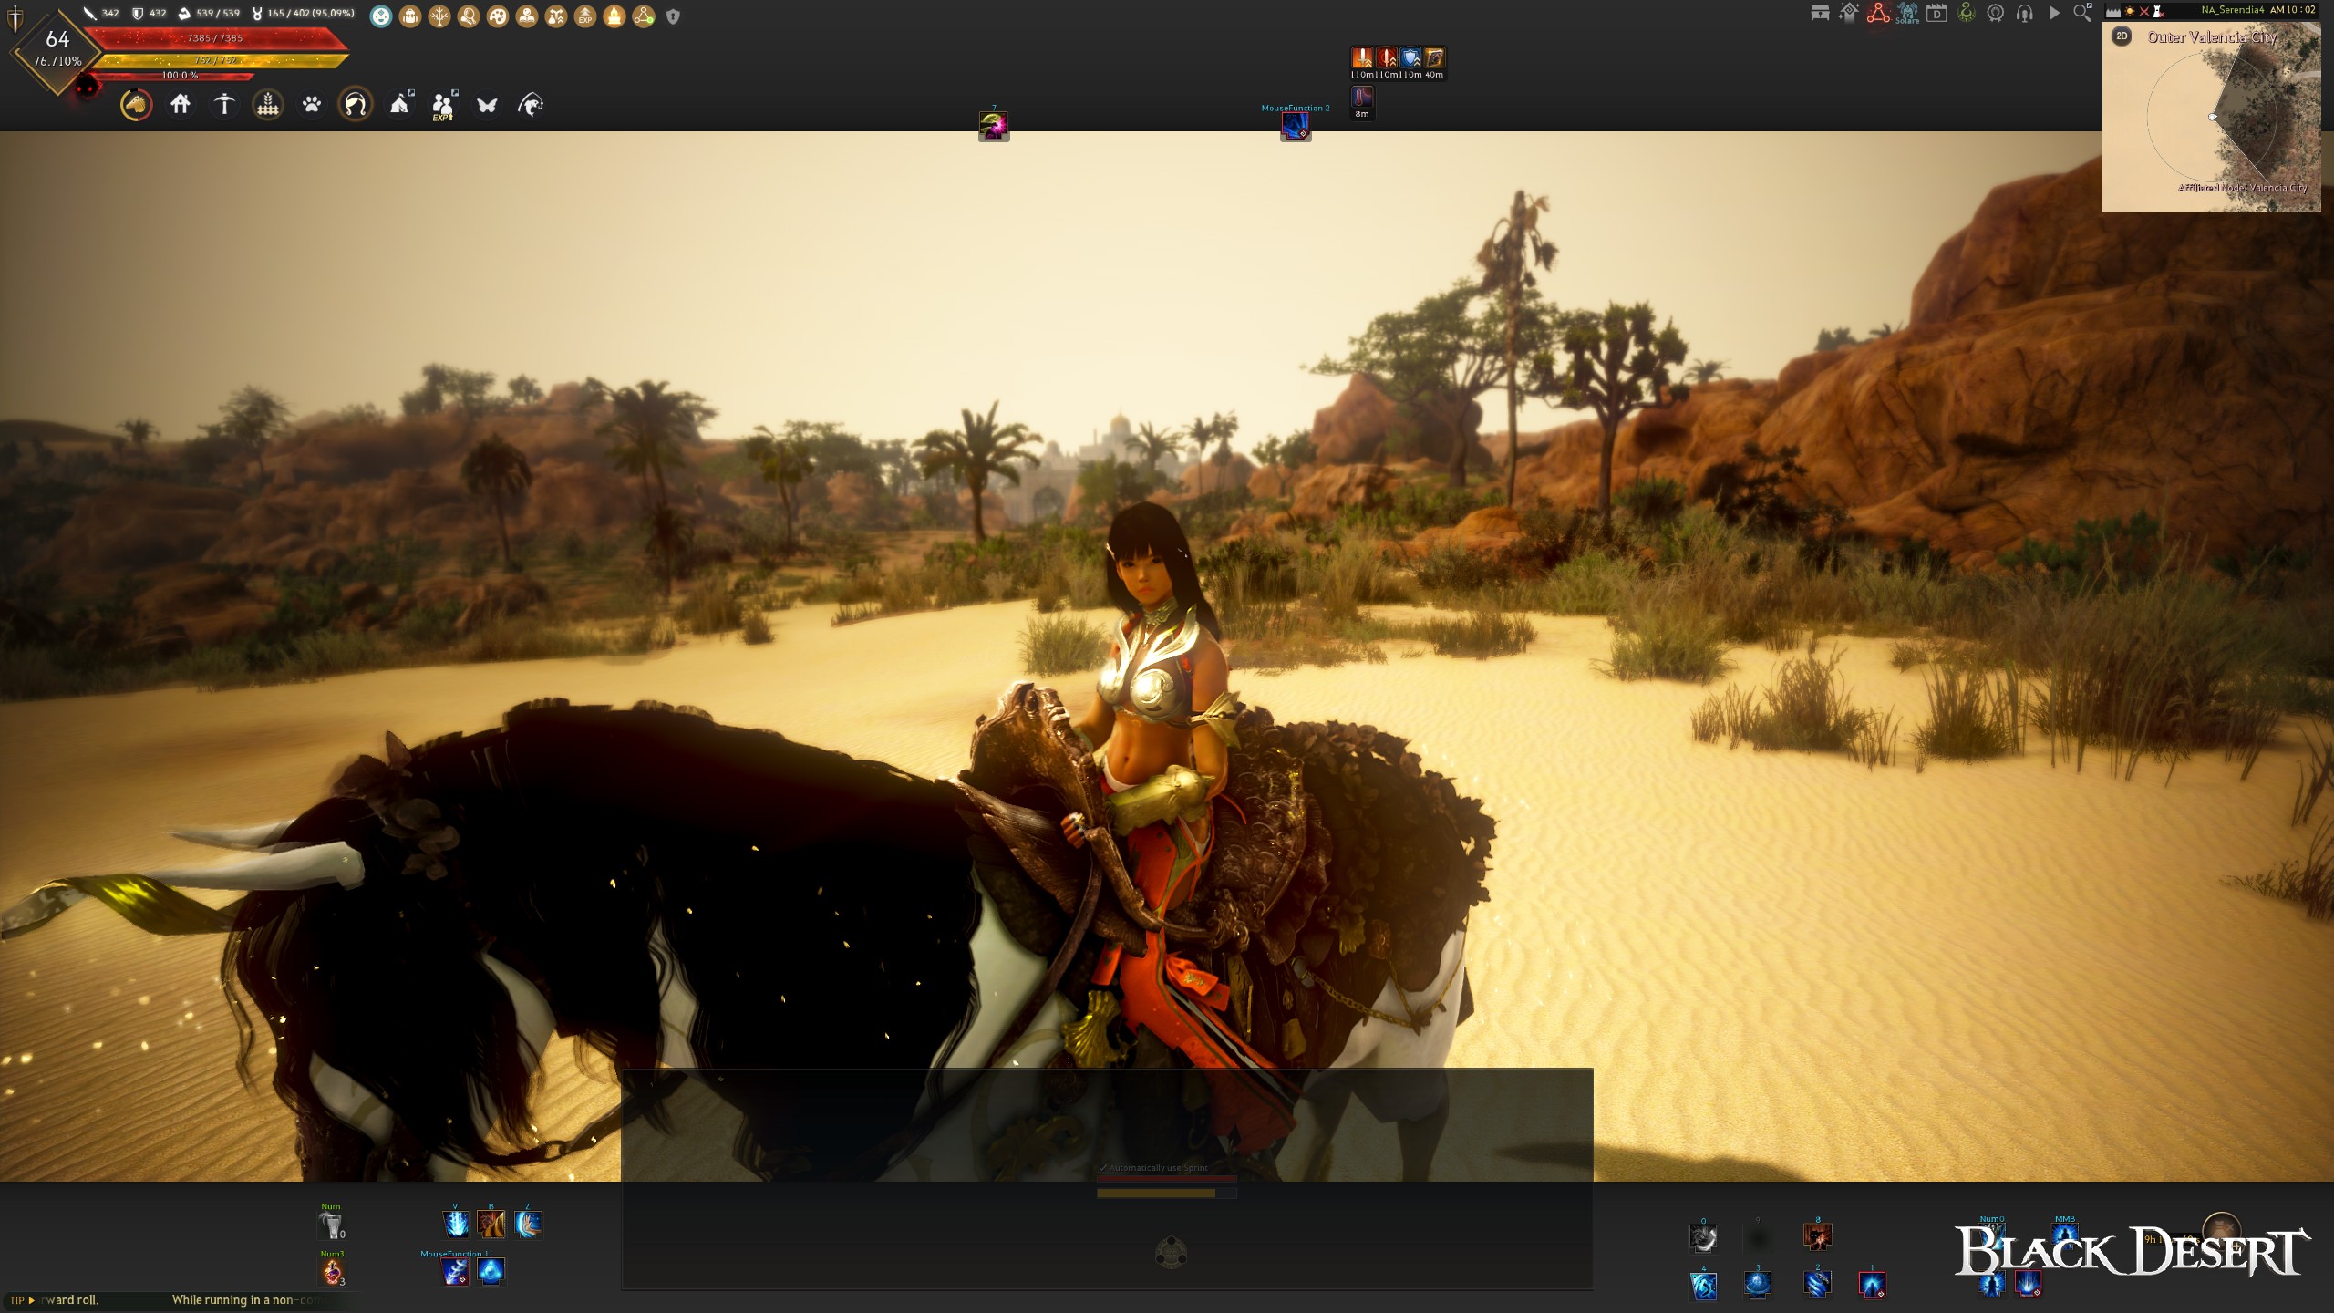
Task: Click the hotkey 4 blue skill icon
Action: point(1703,1285)
